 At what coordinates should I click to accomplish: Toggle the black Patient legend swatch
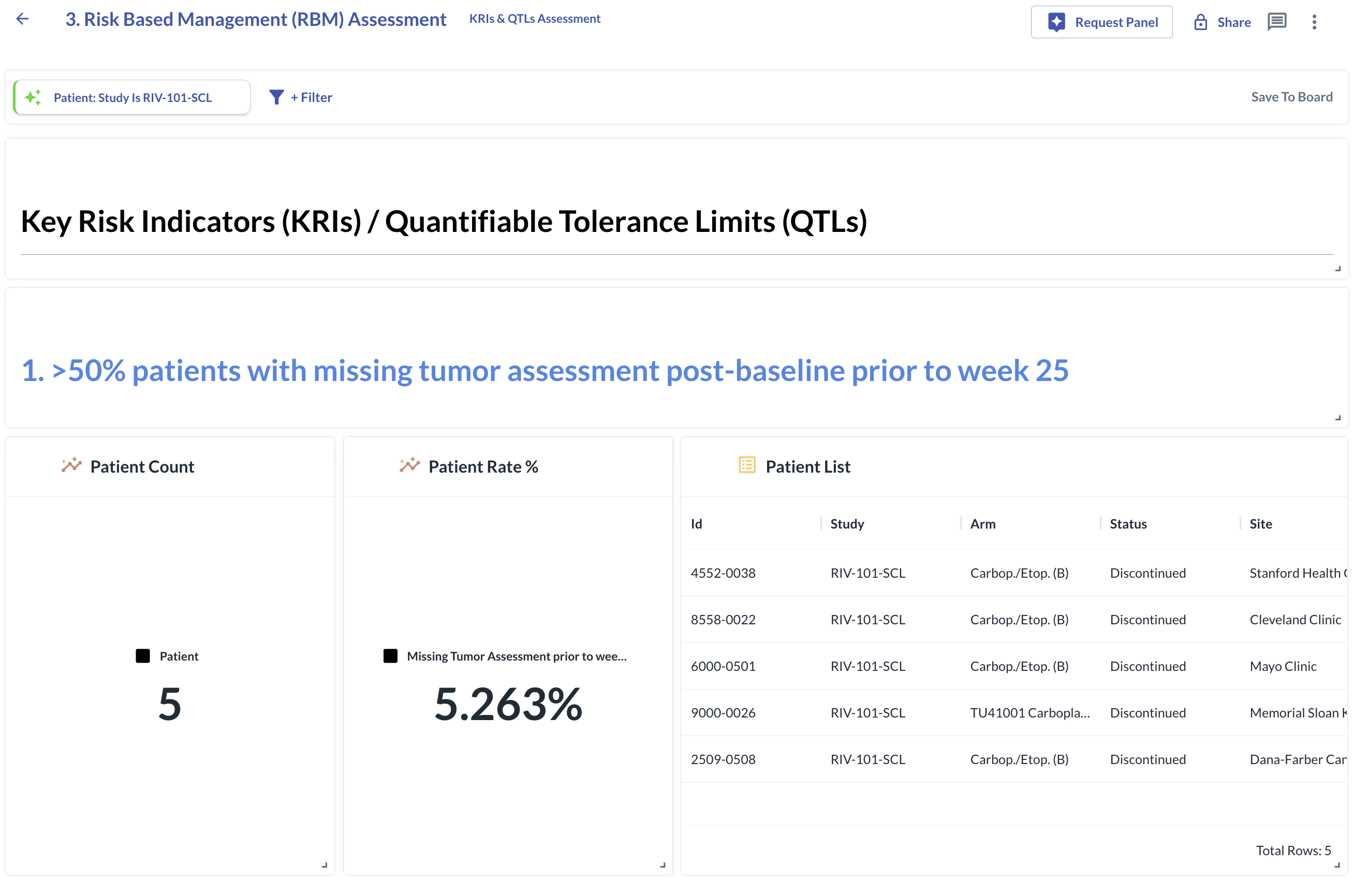coord(143,655)
